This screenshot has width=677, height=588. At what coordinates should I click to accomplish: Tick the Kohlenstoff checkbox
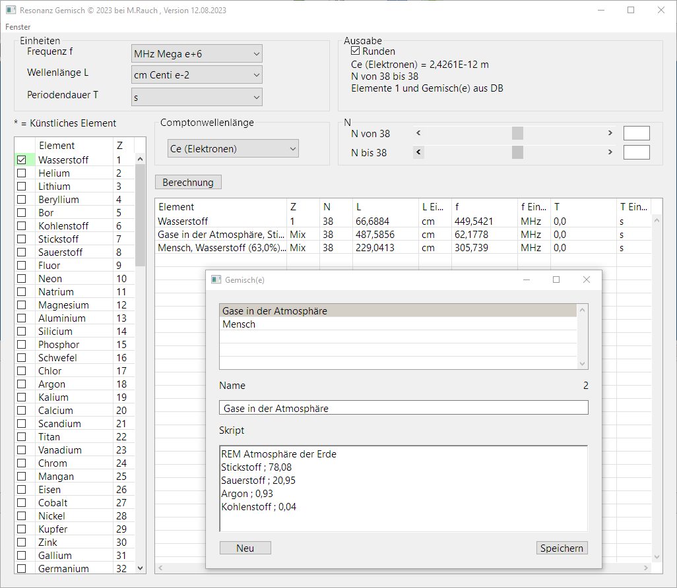[22, 226]
